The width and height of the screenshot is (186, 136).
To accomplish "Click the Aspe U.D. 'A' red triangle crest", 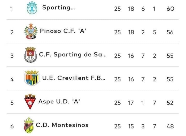I will click(x=30, y=102).
